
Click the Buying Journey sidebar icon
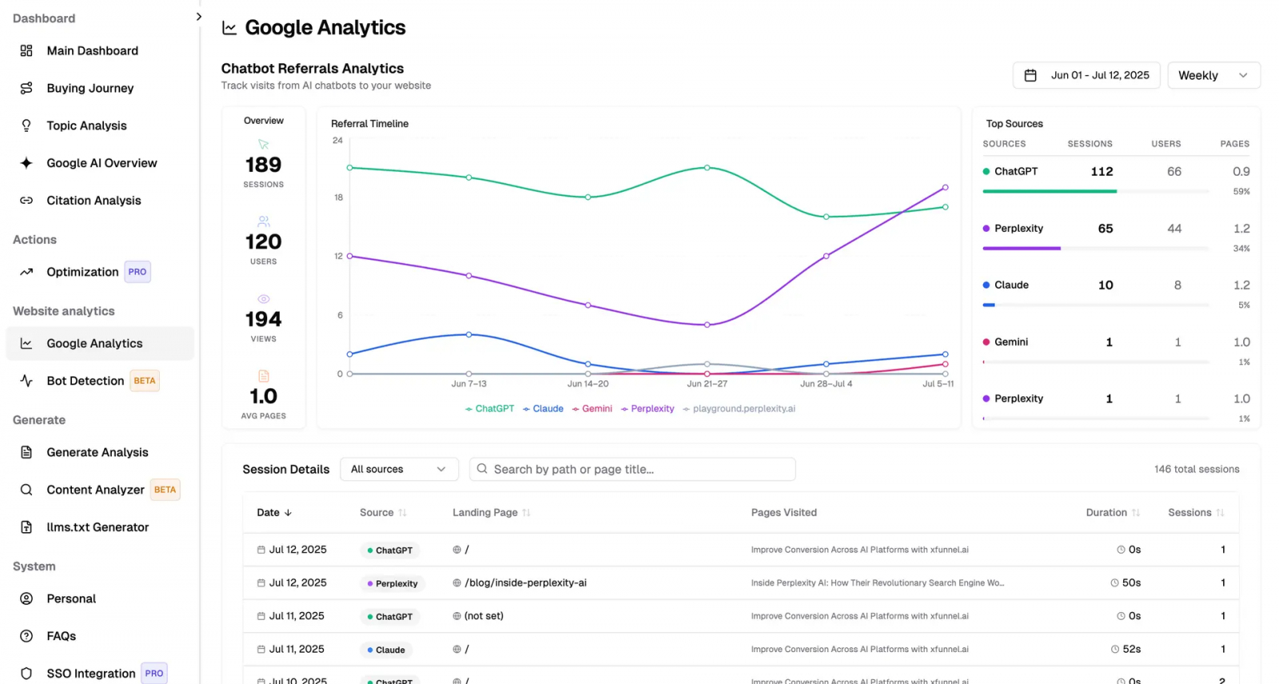click(26, 88)
